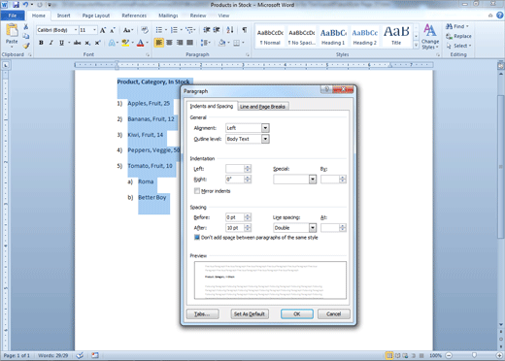The image size is (505, 361).
Task: Click the Clear Formatting icon
Action: [145, 30]
